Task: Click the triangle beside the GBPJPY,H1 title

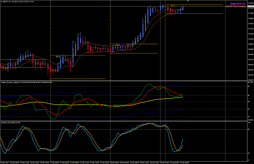Action: 2,2
